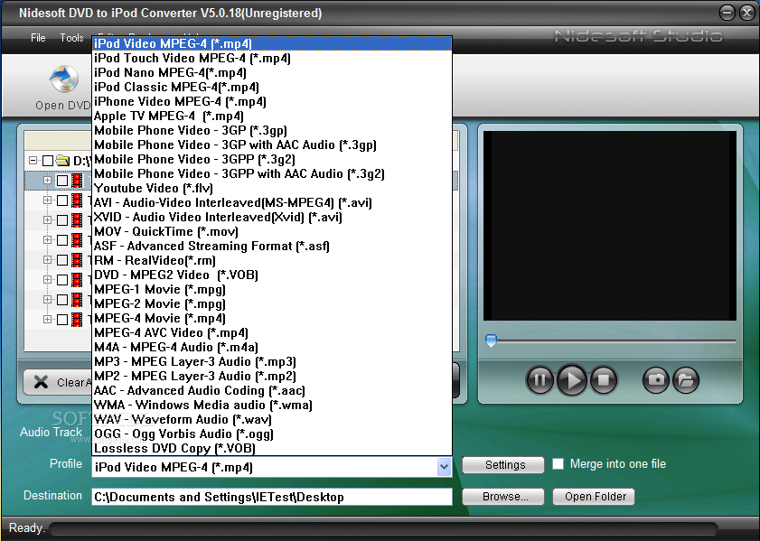Choose ASF Advanced Streaming Format
This screenshot has width=760, height=541.
point(272,246)
